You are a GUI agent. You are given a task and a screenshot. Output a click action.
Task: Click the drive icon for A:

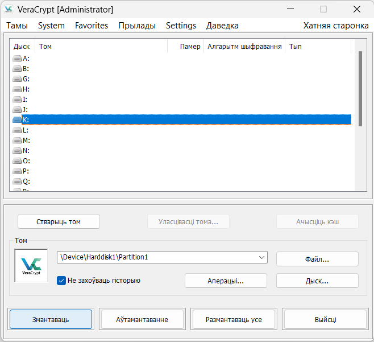tap(17, 58)
